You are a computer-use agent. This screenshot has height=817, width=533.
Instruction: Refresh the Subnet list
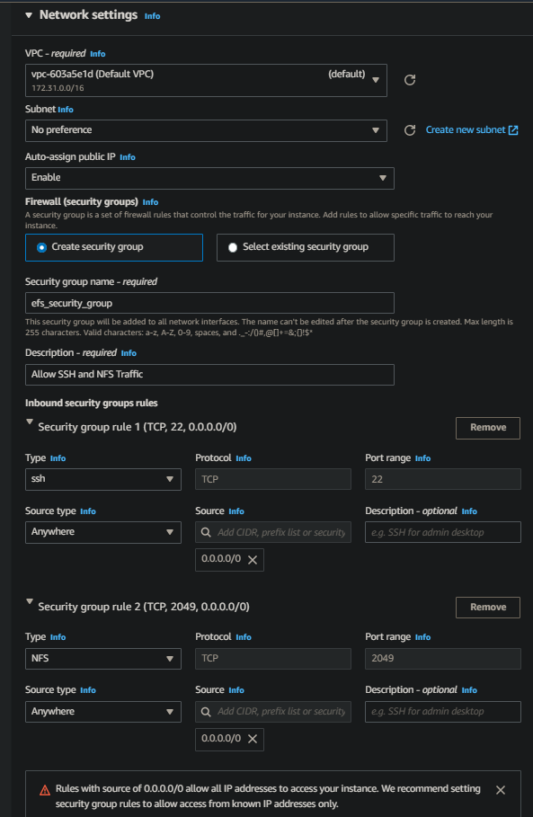coord(410,130)
